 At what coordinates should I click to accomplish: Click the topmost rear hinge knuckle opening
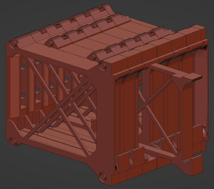101,10
